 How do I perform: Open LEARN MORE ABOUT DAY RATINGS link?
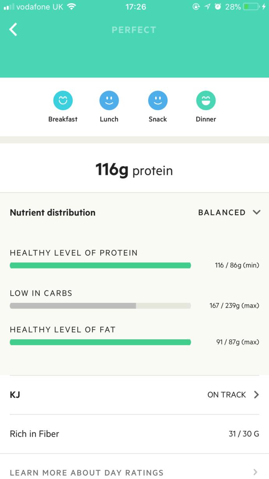87,472
